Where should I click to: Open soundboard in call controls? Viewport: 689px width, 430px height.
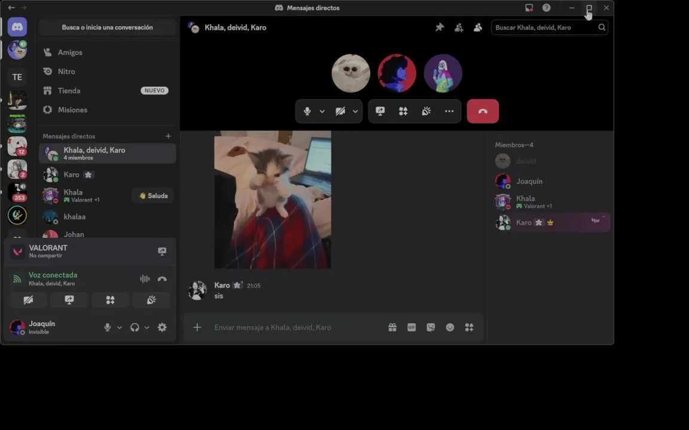pyautogui.click(x=426, y=111)
